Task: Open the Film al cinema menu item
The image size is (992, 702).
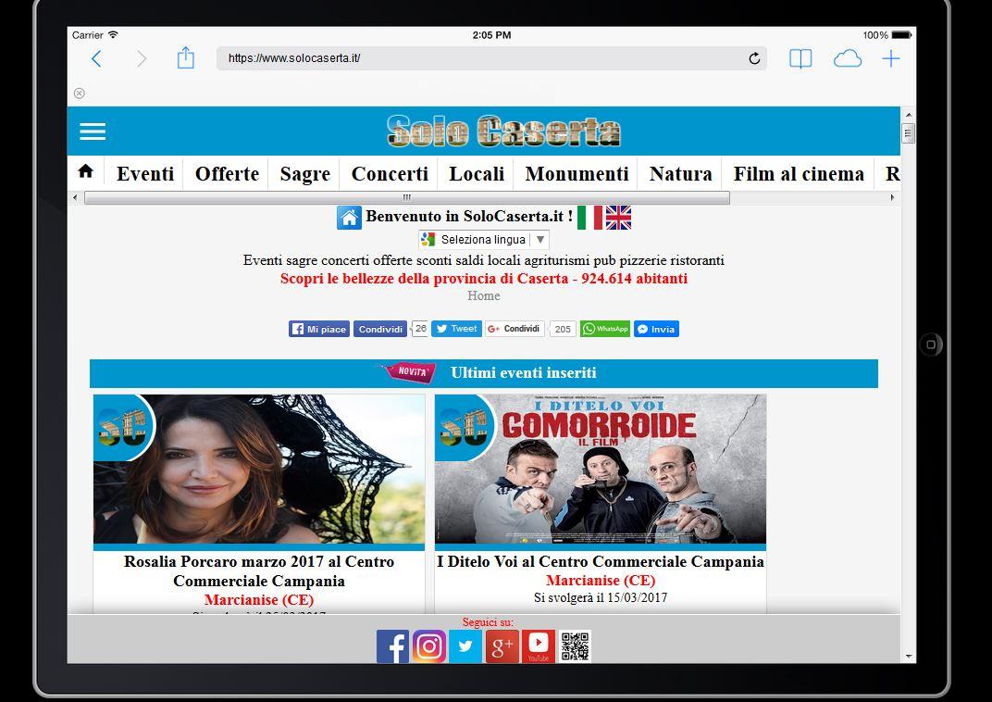Action: click(x=799, y=173)
